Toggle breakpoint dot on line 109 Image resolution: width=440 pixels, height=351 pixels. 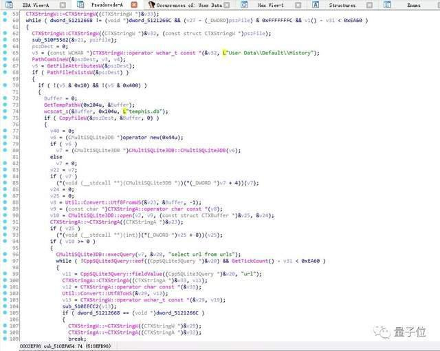tap(5, 339)
